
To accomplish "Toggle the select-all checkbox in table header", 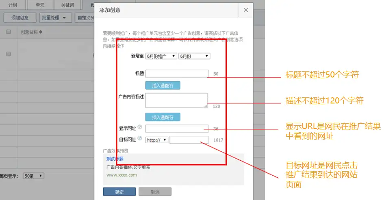I will tap(9, 32).
